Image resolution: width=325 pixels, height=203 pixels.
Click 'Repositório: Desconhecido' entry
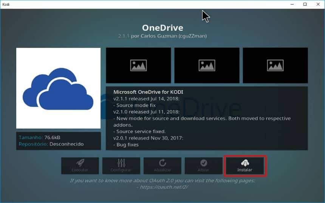51,144
